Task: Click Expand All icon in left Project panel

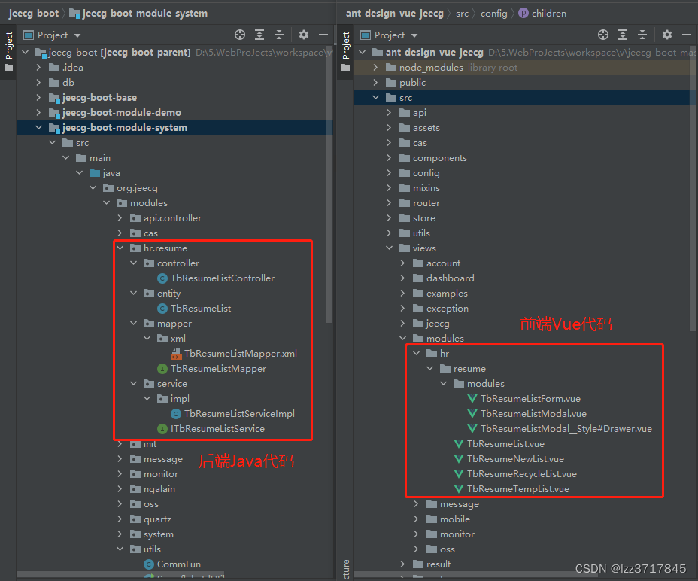Action: coord(259,35)
